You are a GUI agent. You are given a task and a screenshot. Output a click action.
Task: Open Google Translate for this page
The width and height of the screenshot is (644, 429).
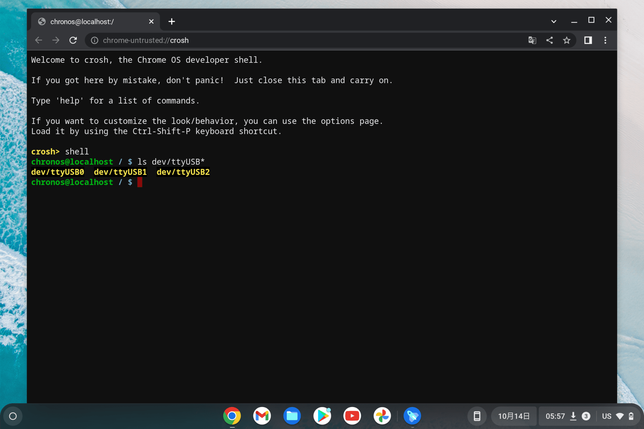click(532, 40)
